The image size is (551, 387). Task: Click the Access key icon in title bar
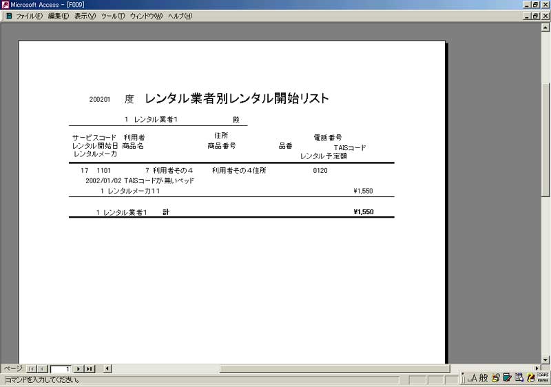tap(6, 5)
